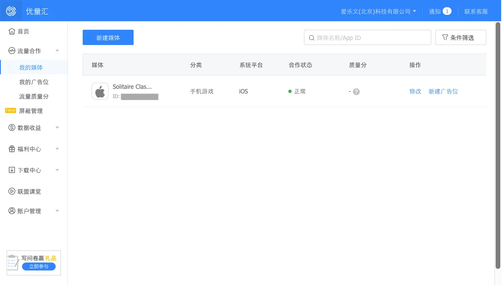Select the 首页 home icon in sidebar

pos(11,31)
